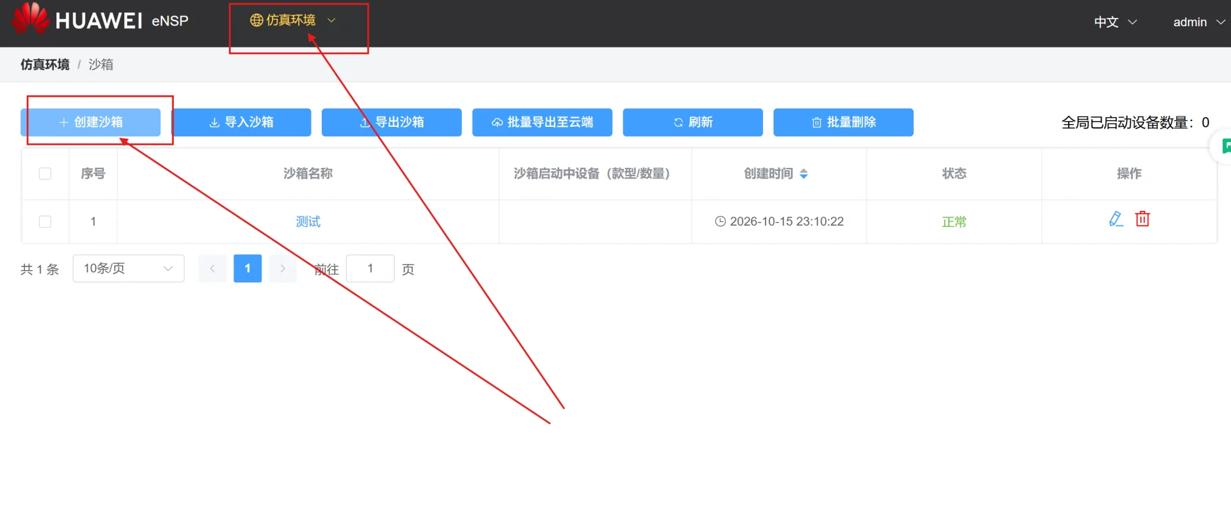The image size is (1231, 526).
Task: Click the edit pencil icon for 测试
Action: (1116, 219)
